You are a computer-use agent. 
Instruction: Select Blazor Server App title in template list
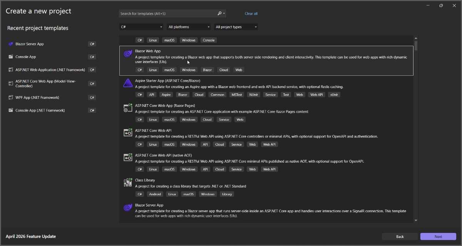(x=149, y=205)
